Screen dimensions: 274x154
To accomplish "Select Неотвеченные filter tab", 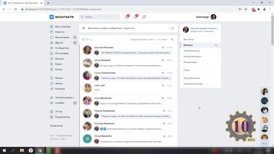I will (191, 50).
